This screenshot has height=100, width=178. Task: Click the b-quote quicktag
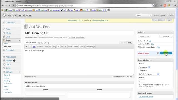coord(40,47)
